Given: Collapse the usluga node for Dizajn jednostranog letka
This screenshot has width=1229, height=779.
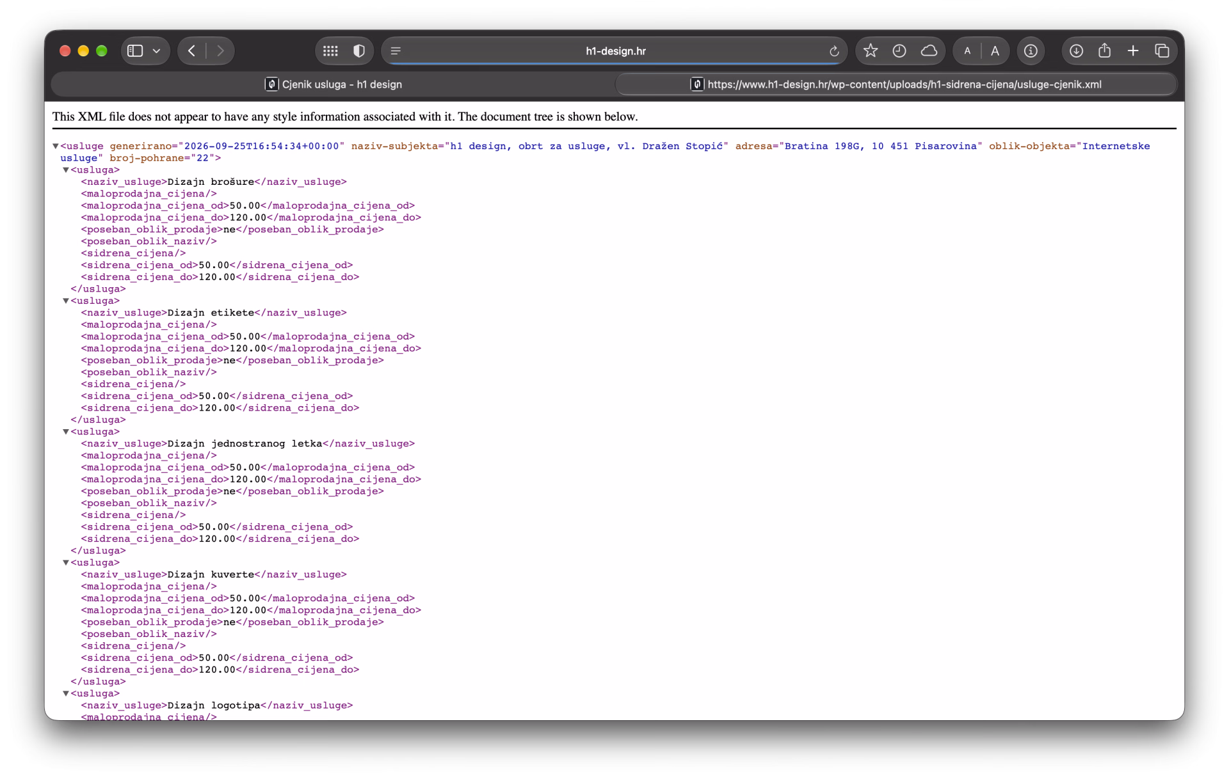Looking at the screenshot, I should (x=66, y=432).
